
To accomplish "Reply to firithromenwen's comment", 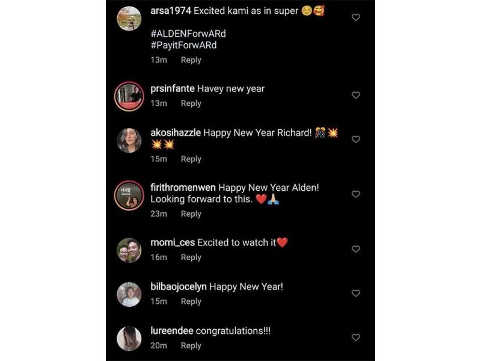I will (191, 214).
